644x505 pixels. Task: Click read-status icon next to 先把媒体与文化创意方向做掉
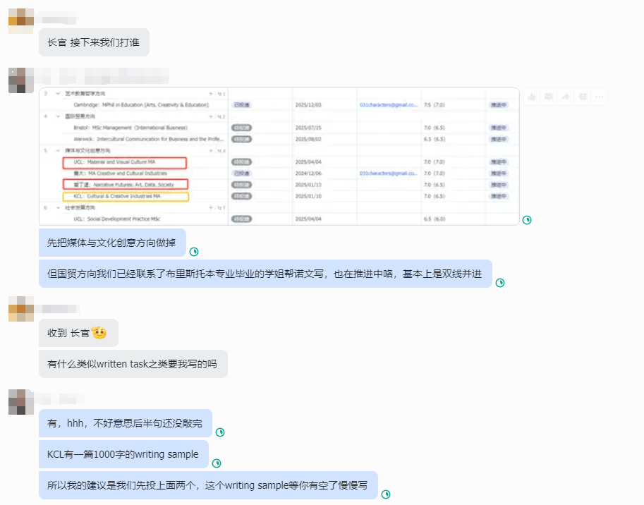[x=194, y=252]
